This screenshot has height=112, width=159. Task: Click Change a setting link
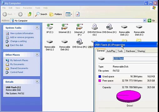[18, 41]
